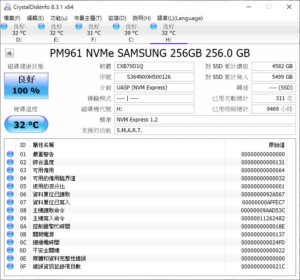Screen dimensions: 300x280
Task: Select the C: drive tab at 39 °C
Action: (131, 33)
